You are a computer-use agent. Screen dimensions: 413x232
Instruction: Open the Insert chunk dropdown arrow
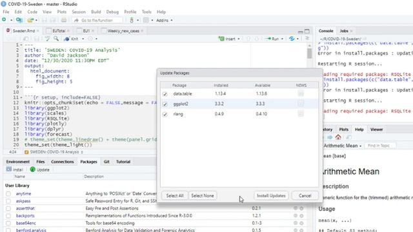tap(239, 39)
